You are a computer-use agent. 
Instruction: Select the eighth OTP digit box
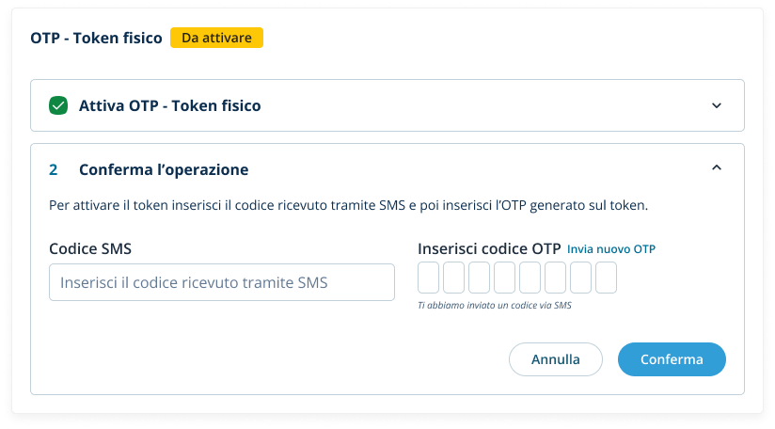pyautogui.click(x=606, y=278)
